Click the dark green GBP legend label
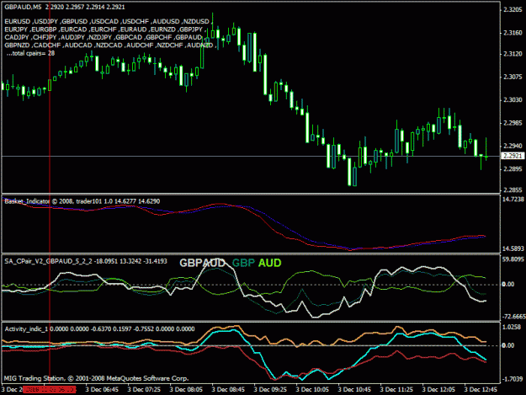526x395 pixels. pyautogui.click(x=243, y=263)
